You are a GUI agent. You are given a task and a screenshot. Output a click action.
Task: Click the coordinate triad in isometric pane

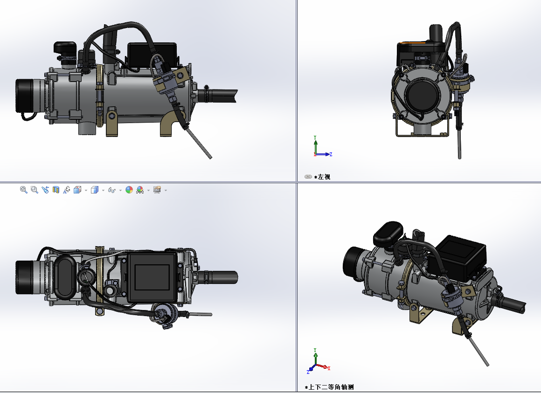click(319, 362)
